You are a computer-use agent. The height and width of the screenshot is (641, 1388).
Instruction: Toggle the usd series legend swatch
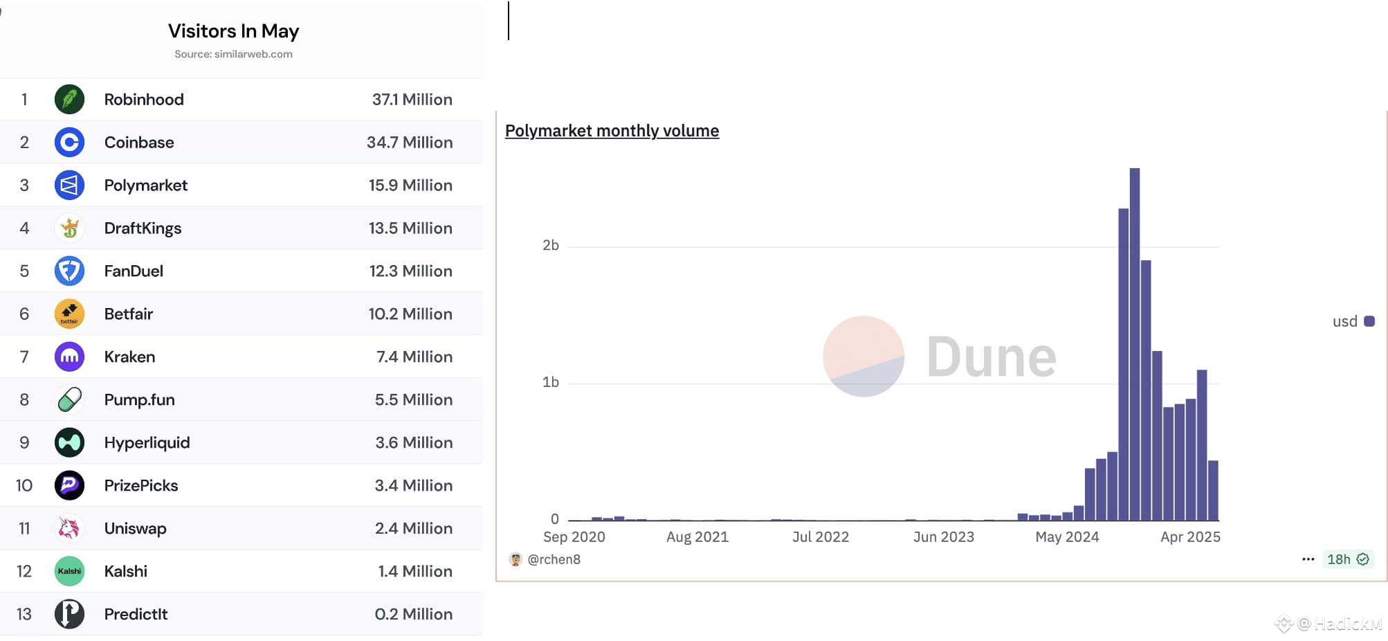point(1369,321)
